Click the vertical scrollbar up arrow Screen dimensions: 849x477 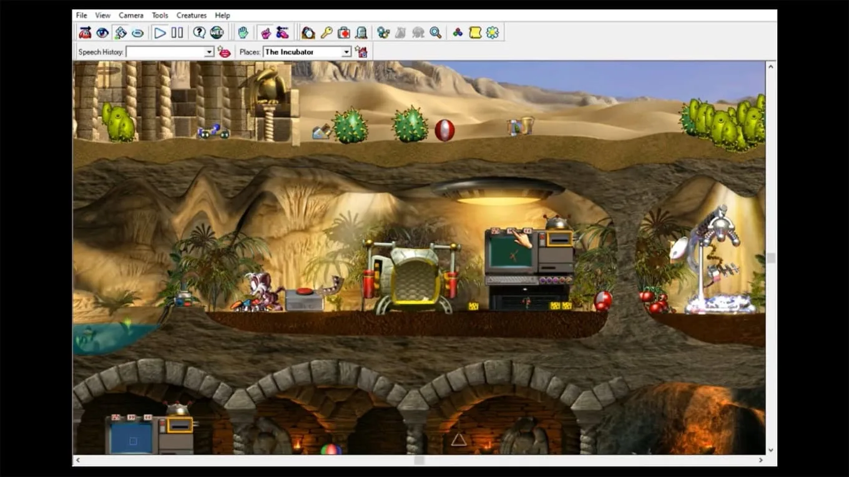coord(771,66)
